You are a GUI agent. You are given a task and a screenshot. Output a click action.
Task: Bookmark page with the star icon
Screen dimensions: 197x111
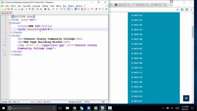(x=177, y=10)
